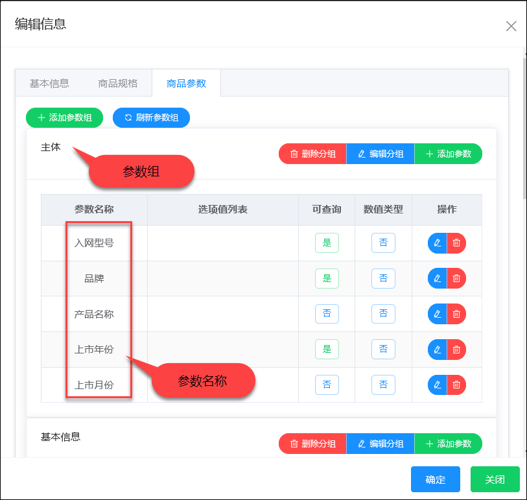Edit the 产品名称 parameter with pencil icon
This screenshot has height=500, width=527.
pyautogui.click(x=438, y=314)
